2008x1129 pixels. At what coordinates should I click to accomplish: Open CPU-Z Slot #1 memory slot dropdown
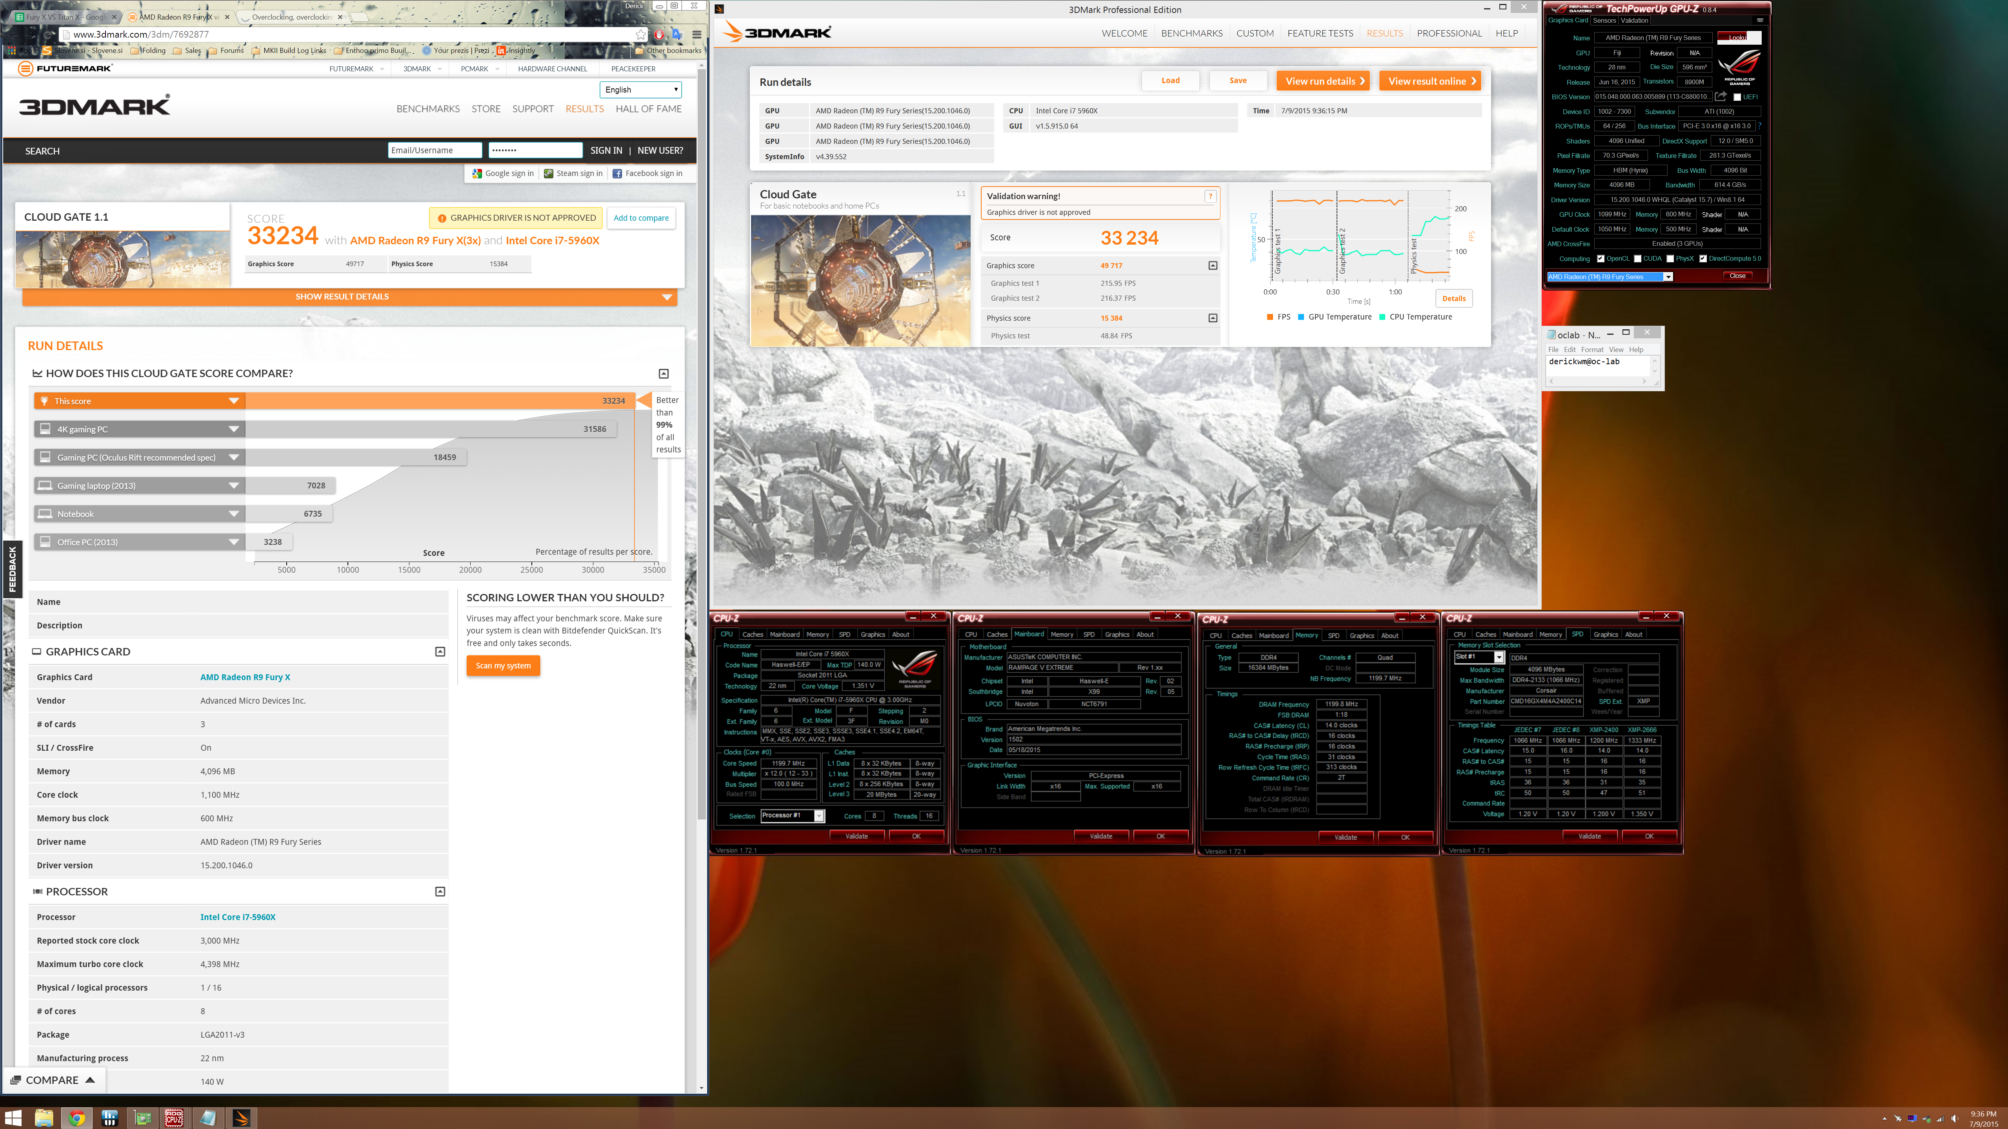click(x=1479, y=657)
